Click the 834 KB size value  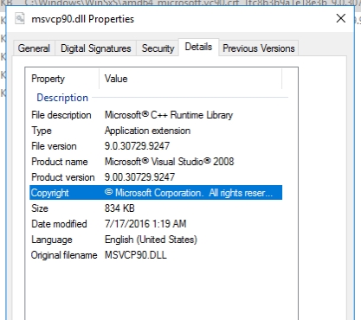pos(119,208)
